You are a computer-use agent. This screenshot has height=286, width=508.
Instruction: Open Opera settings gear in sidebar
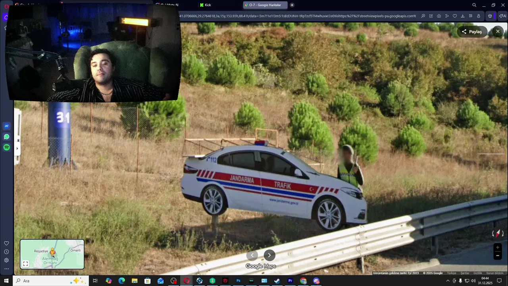[6, 260]
